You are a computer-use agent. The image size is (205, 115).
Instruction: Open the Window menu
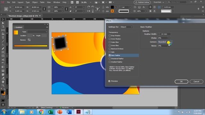tap(57, 2)
